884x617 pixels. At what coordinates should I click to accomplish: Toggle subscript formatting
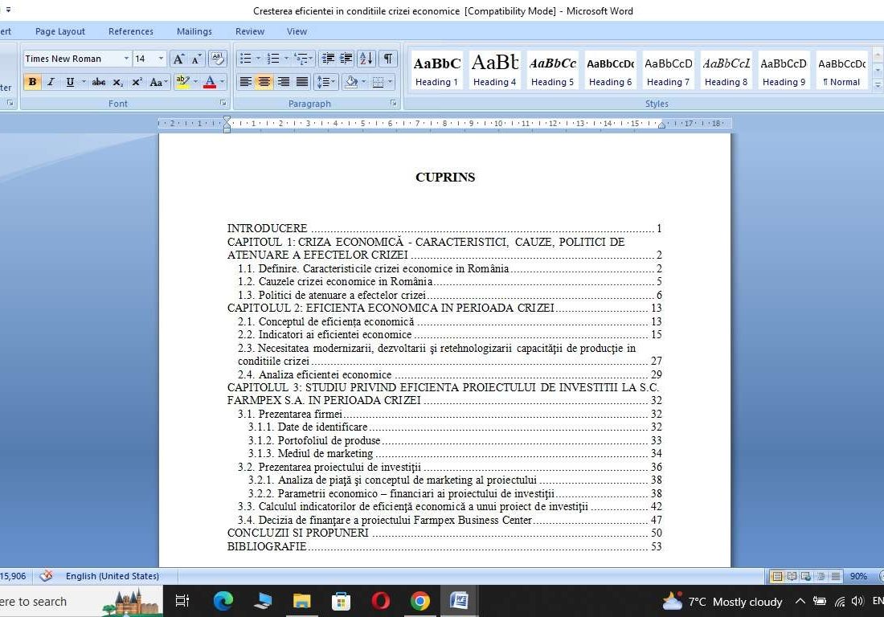click(x=118, y=82)
